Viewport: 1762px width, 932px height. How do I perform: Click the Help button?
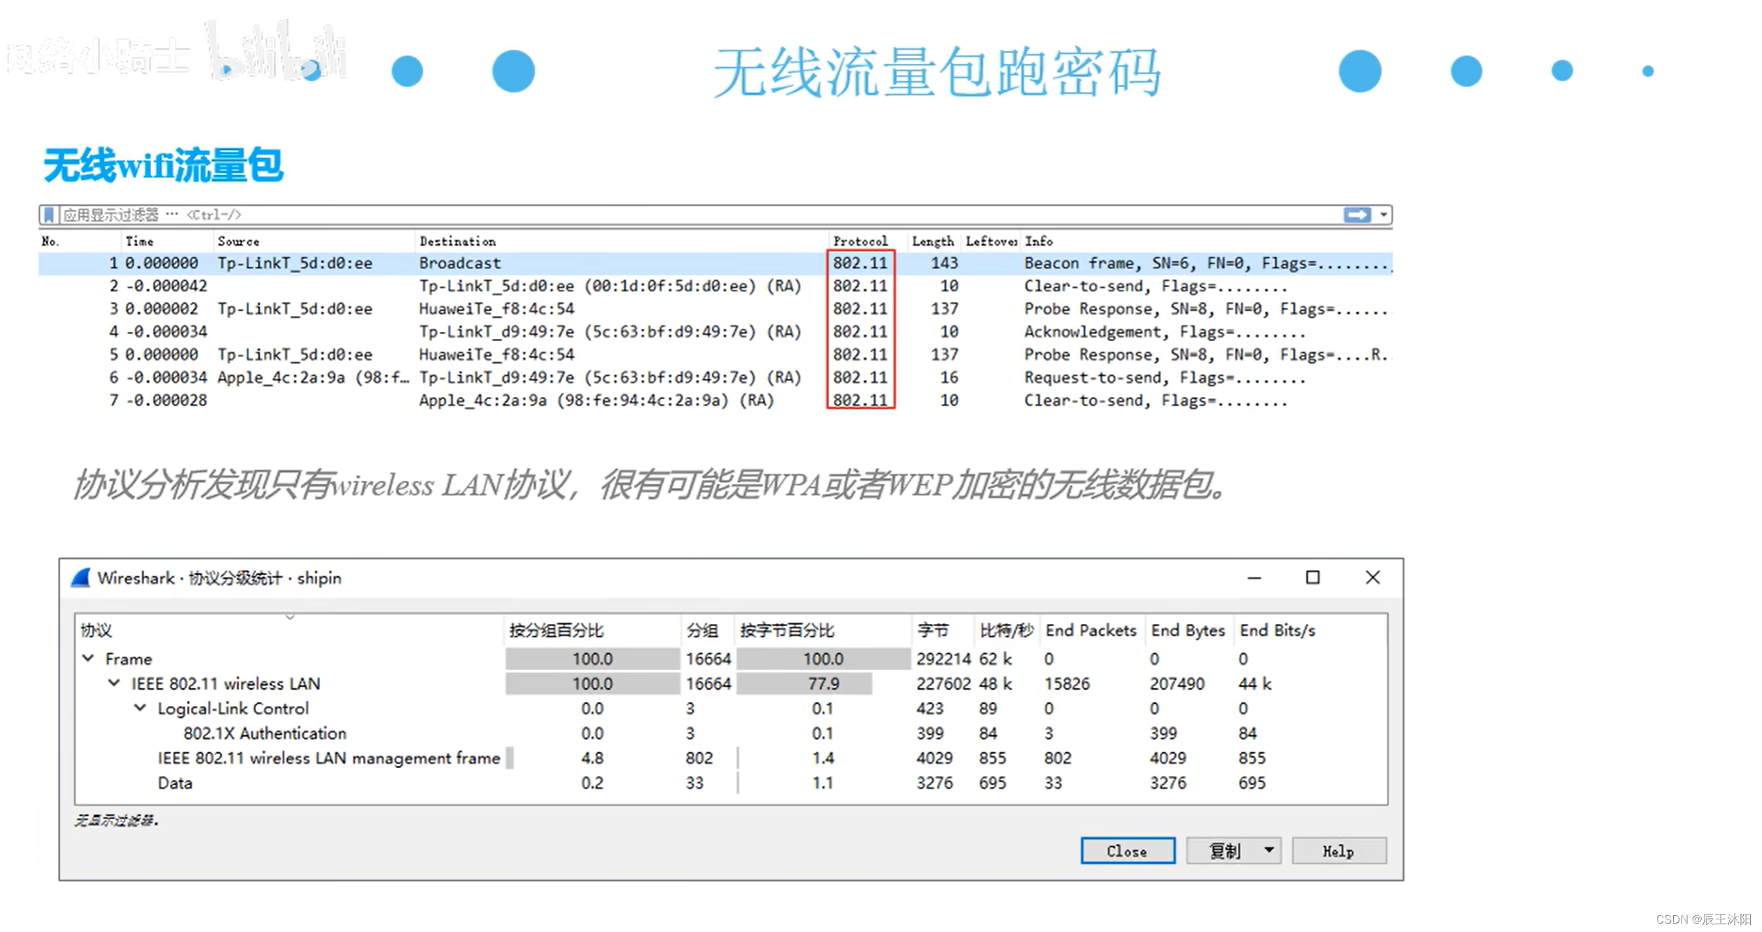click(1339, 851)
